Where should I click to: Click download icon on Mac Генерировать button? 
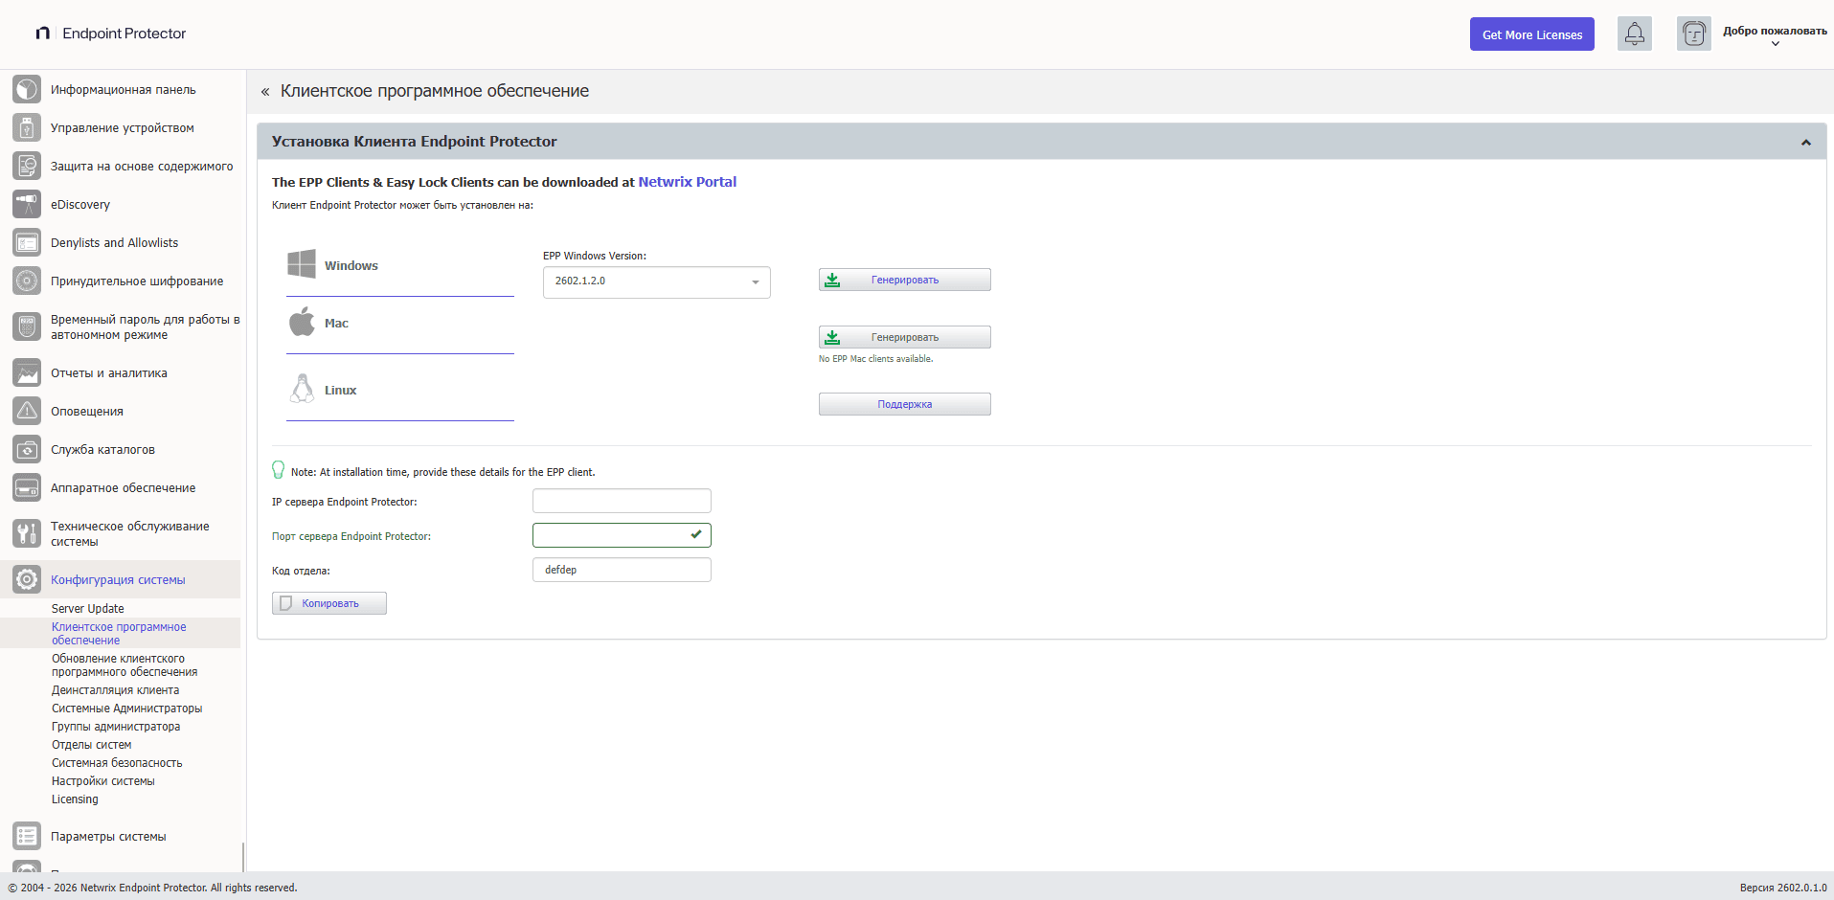(832, 337)
